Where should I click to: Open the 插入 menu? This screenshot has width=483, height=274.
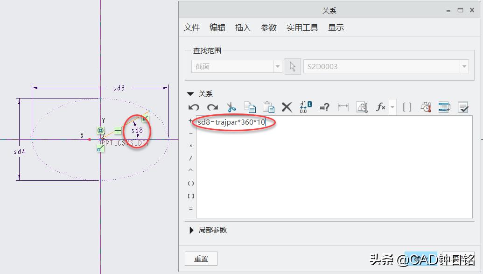[242, 28]
